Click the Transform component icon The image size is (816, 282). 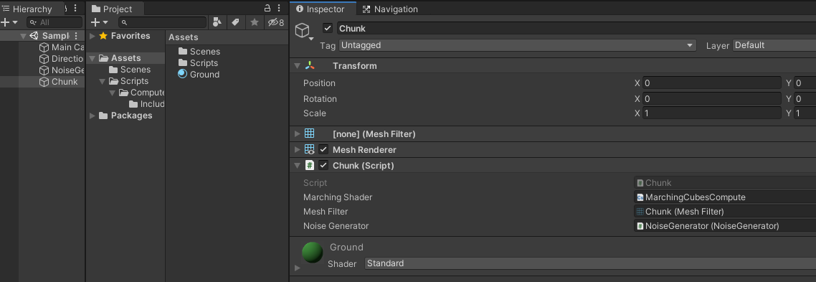coord(310,66)
